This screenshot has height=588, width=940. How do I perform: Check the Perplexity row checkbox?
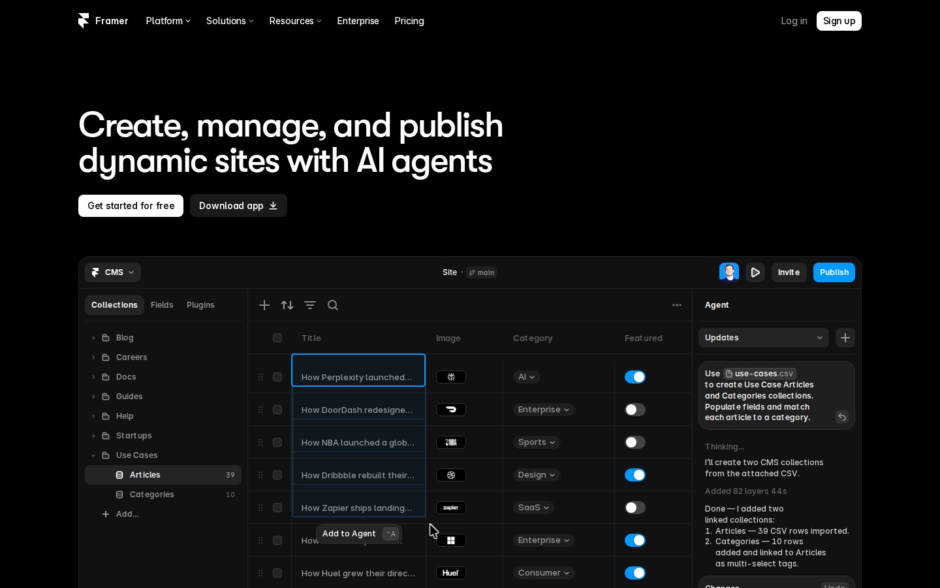(x=277, y=377)
